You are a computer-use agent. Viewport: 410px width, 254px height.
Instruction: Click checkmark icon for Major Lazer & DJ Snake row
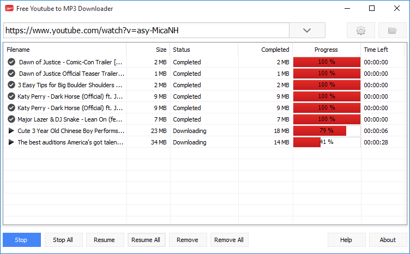(11, 119)
